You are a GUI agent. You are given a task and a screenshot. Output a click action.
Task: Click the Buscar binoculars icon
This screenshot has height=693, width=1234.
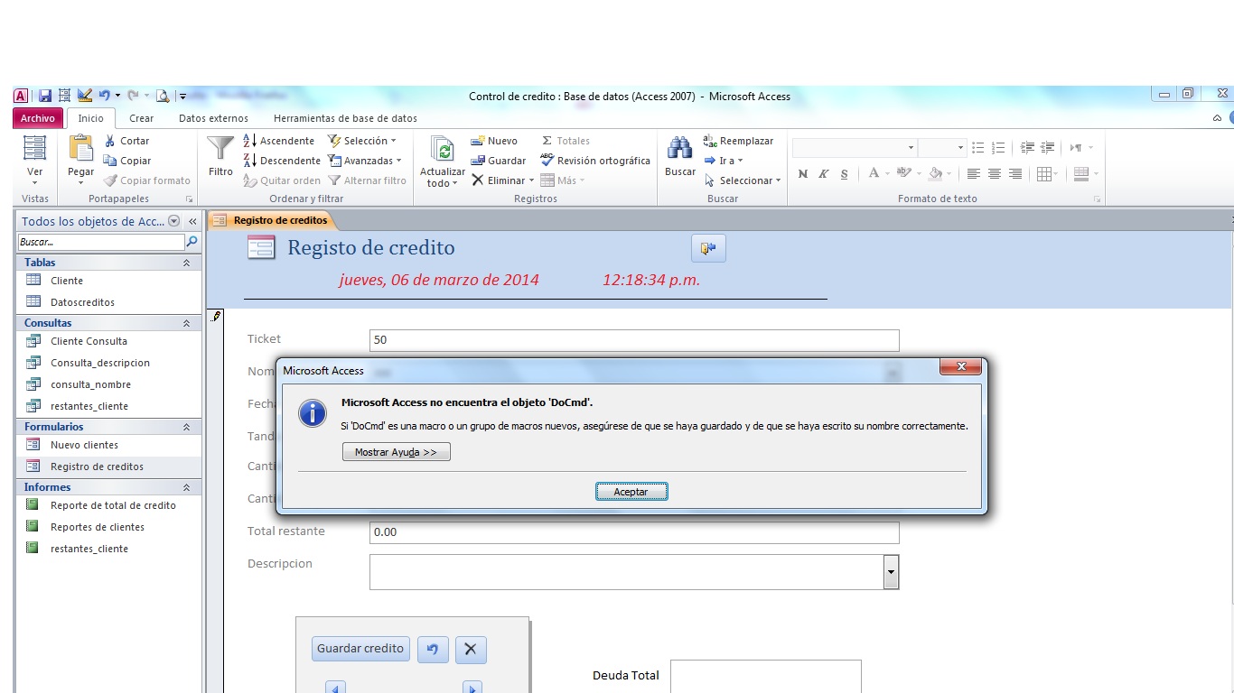(679, 148)
